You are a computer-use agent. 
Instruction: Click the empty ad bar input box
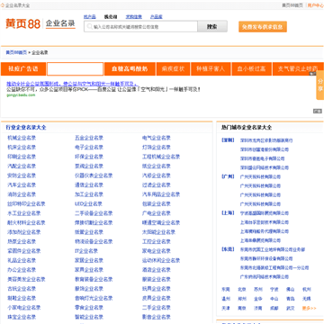75,69
